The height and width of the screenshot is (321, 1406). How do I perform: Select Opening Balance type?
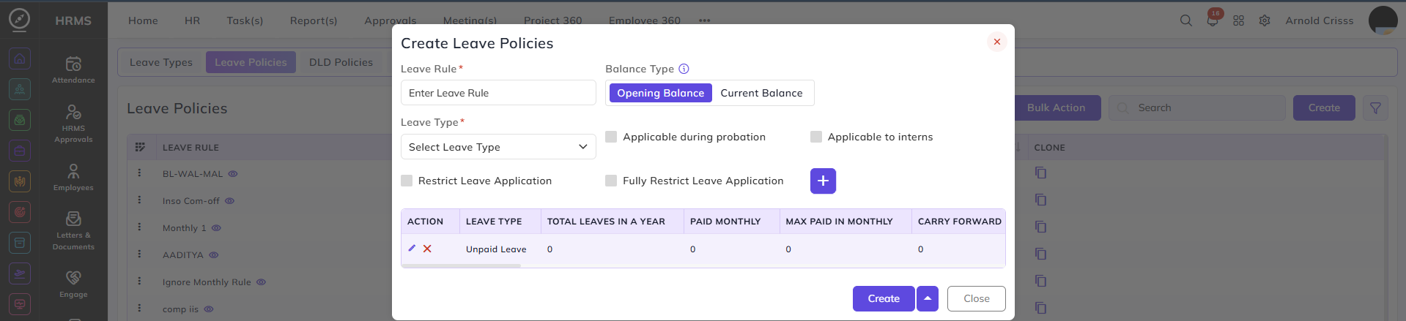tap(660, 93)
